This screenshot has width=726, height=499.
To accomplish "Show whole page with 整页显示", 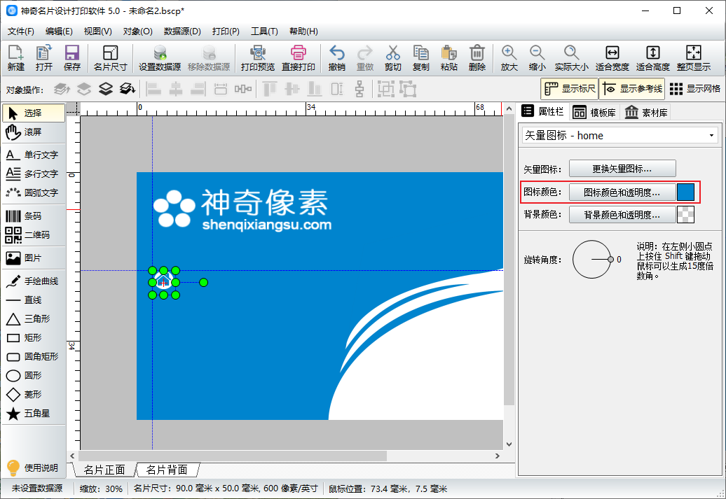I will coord(694,58).
